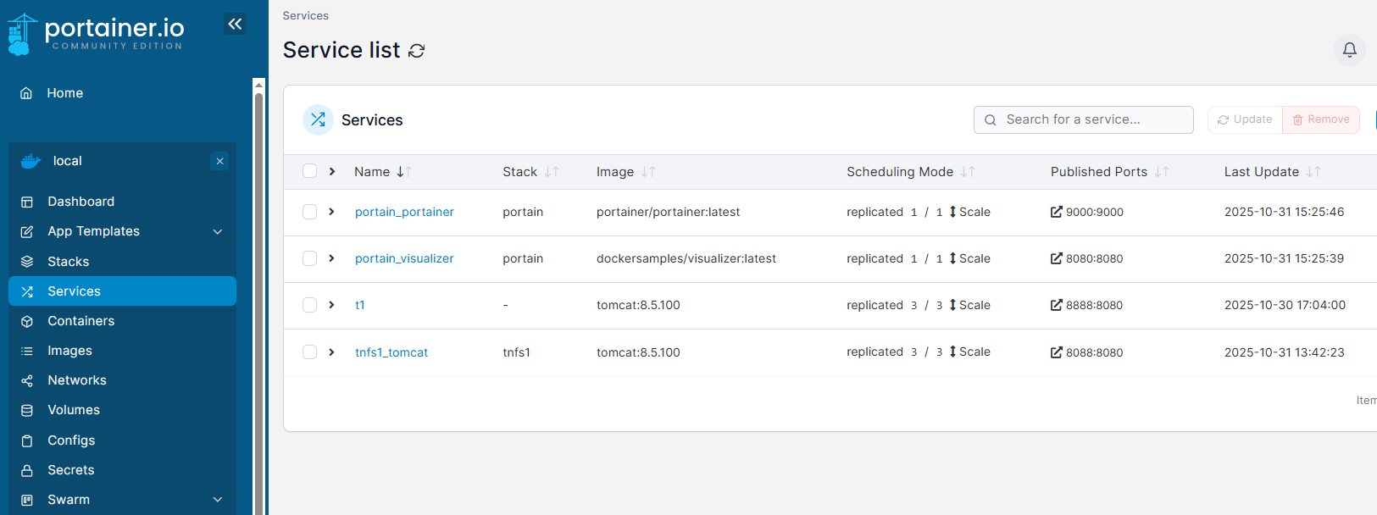Select Services in sidebar
Viewport: 1377px width, 515px height.
tap(122, 291)
